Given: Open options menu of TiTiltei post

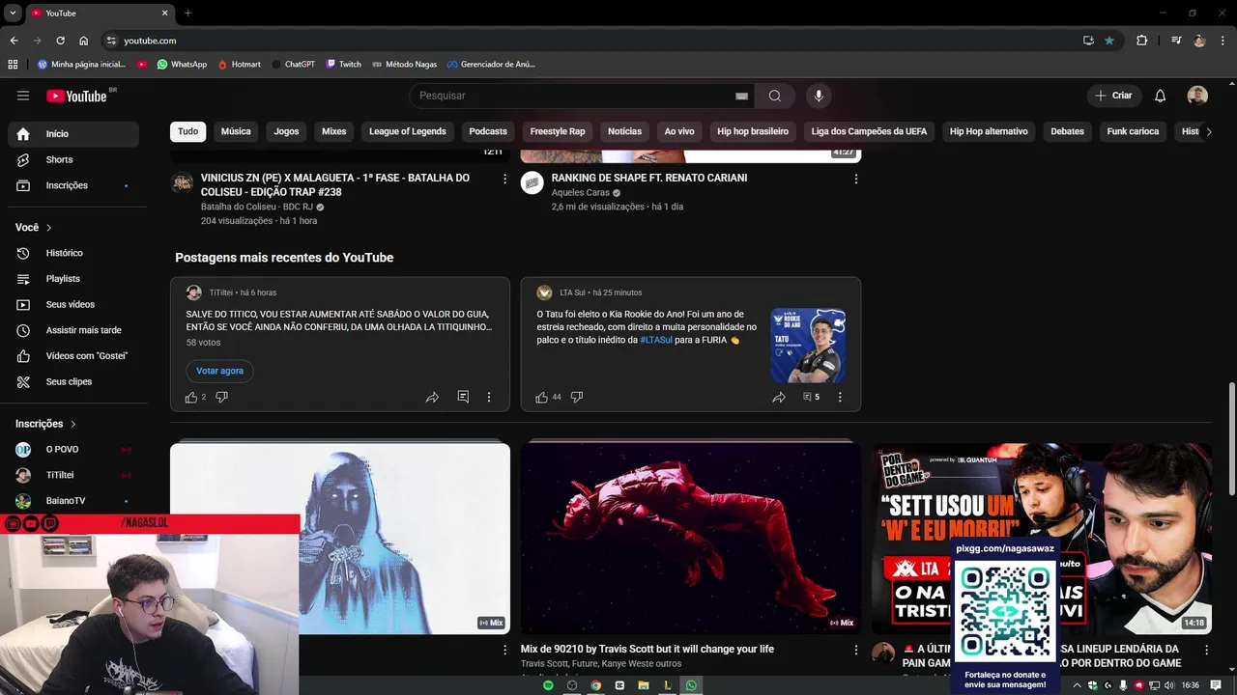Looking at the screenshot, I should 489,397.
